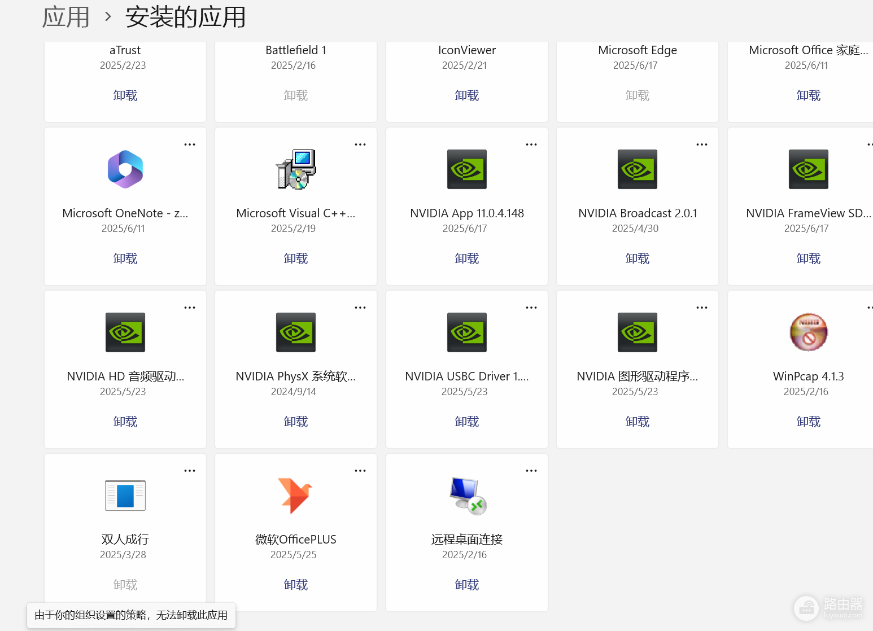Click the NVIDIA USBC Driver icon

(467, 332)
